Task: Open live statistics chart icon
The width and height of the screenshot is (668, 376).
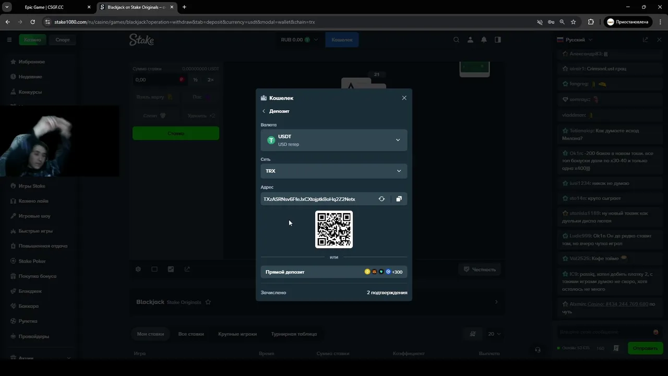Action: click(171, 269)
